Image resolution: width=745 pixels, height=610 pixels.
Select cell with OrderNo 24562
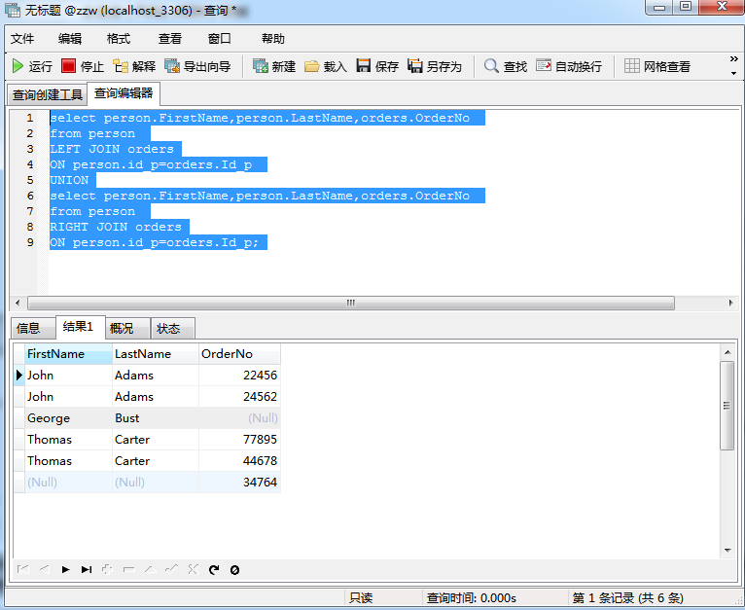coord(239,397)
